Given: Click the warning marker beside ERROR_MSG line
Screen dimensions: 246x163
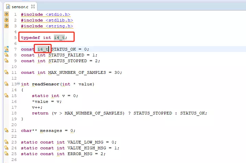Looking at the screenshot, I should click(6, 154).
